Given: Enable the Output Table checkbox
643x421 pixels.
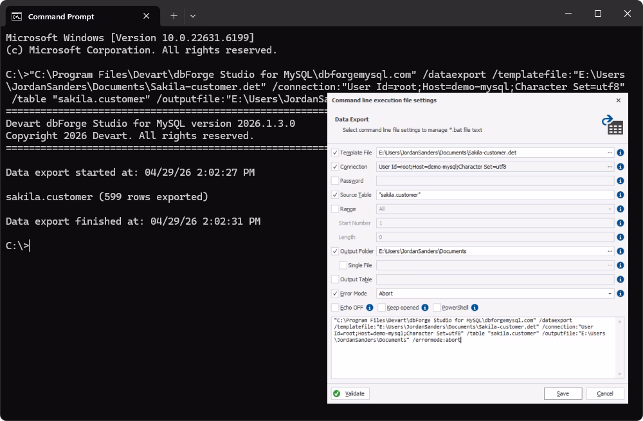Looking at the screenshot, I should [335, 279].
